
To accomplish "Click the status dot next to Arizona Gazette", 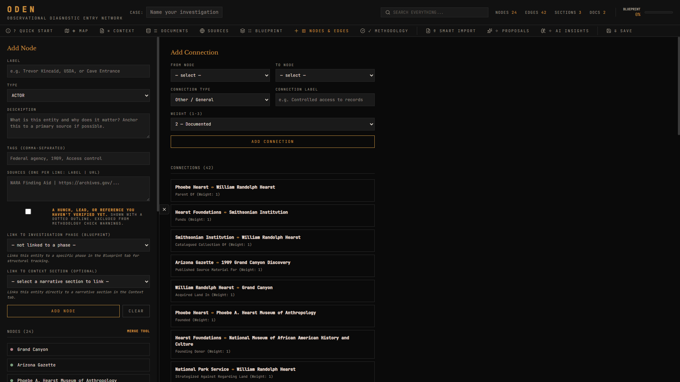I will pos(13,365).
